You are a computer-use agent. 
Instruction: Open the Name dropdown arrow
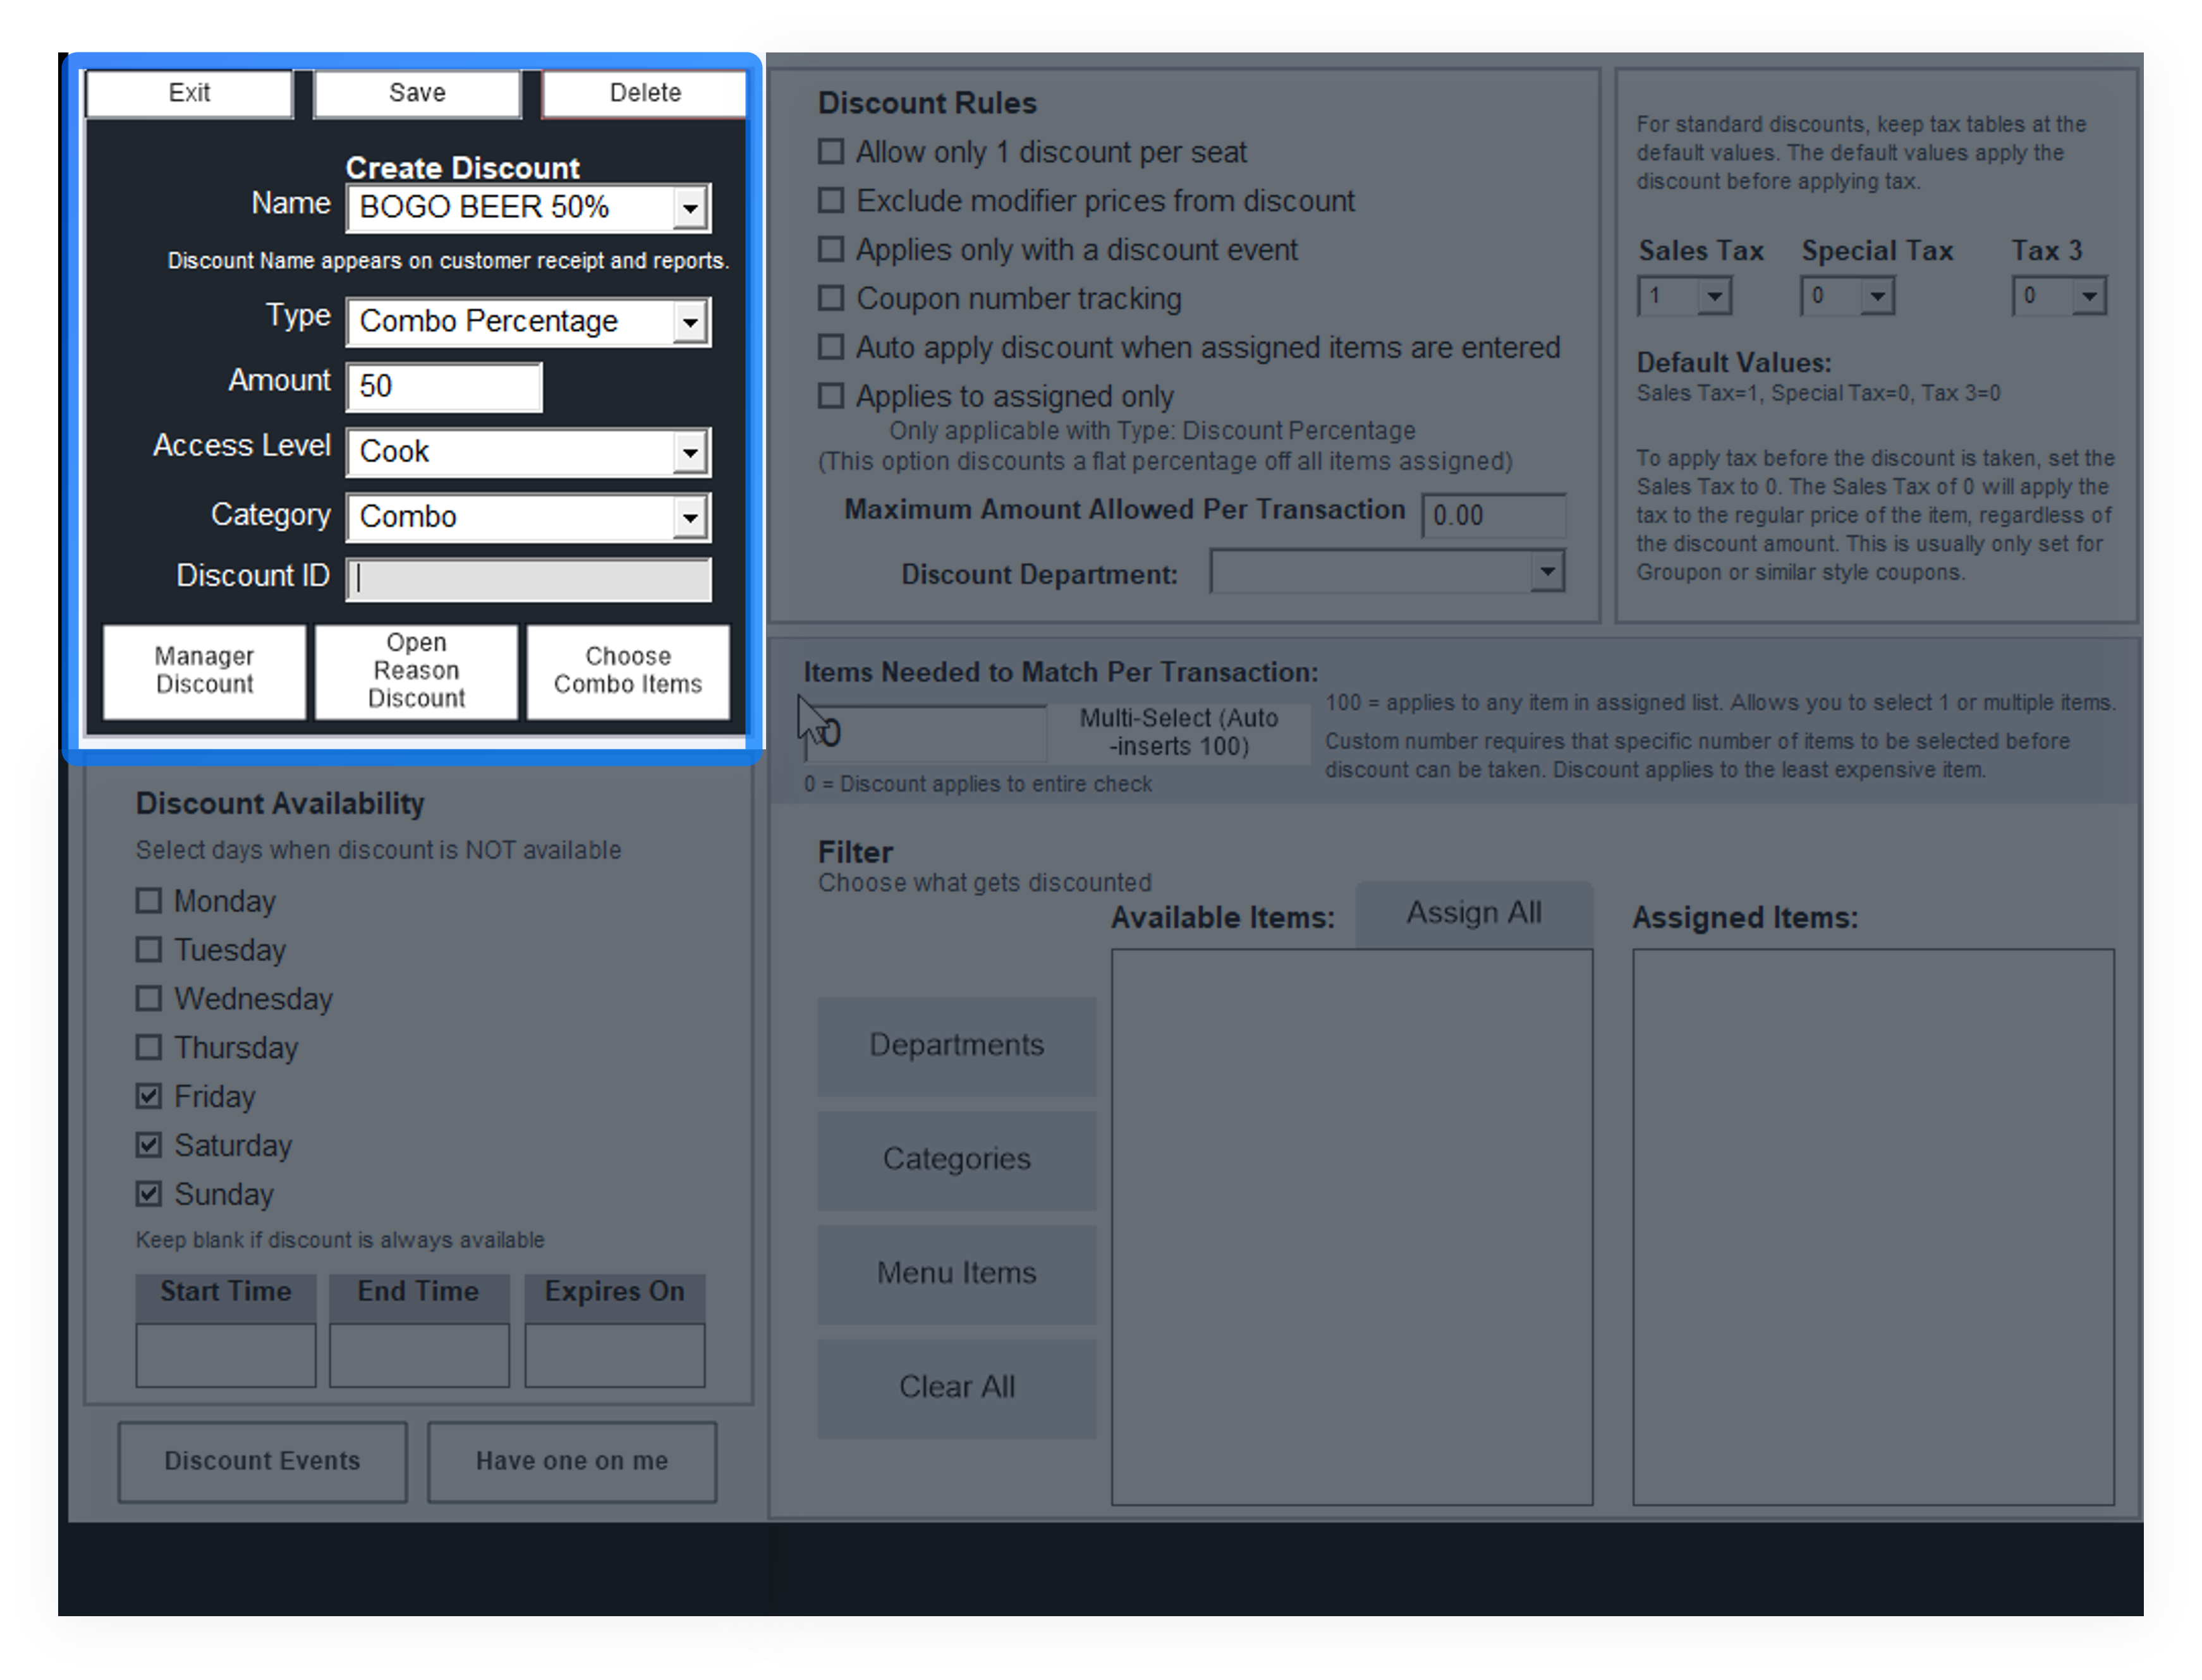click(x=690, y=208)
